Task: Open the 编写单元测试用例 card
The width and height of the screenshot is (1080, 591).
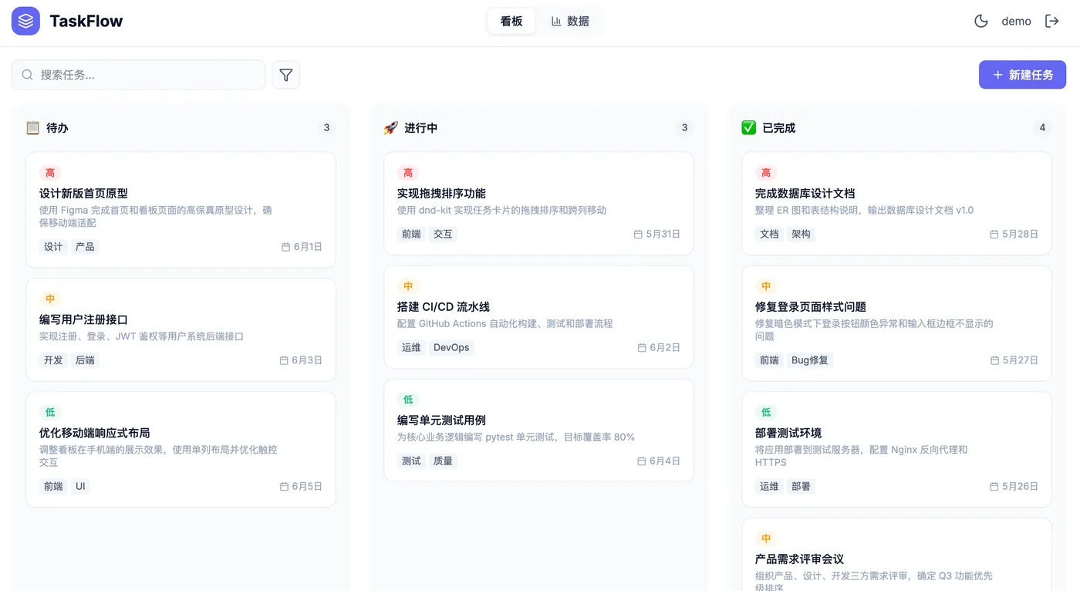Action: tap(538, 430)
